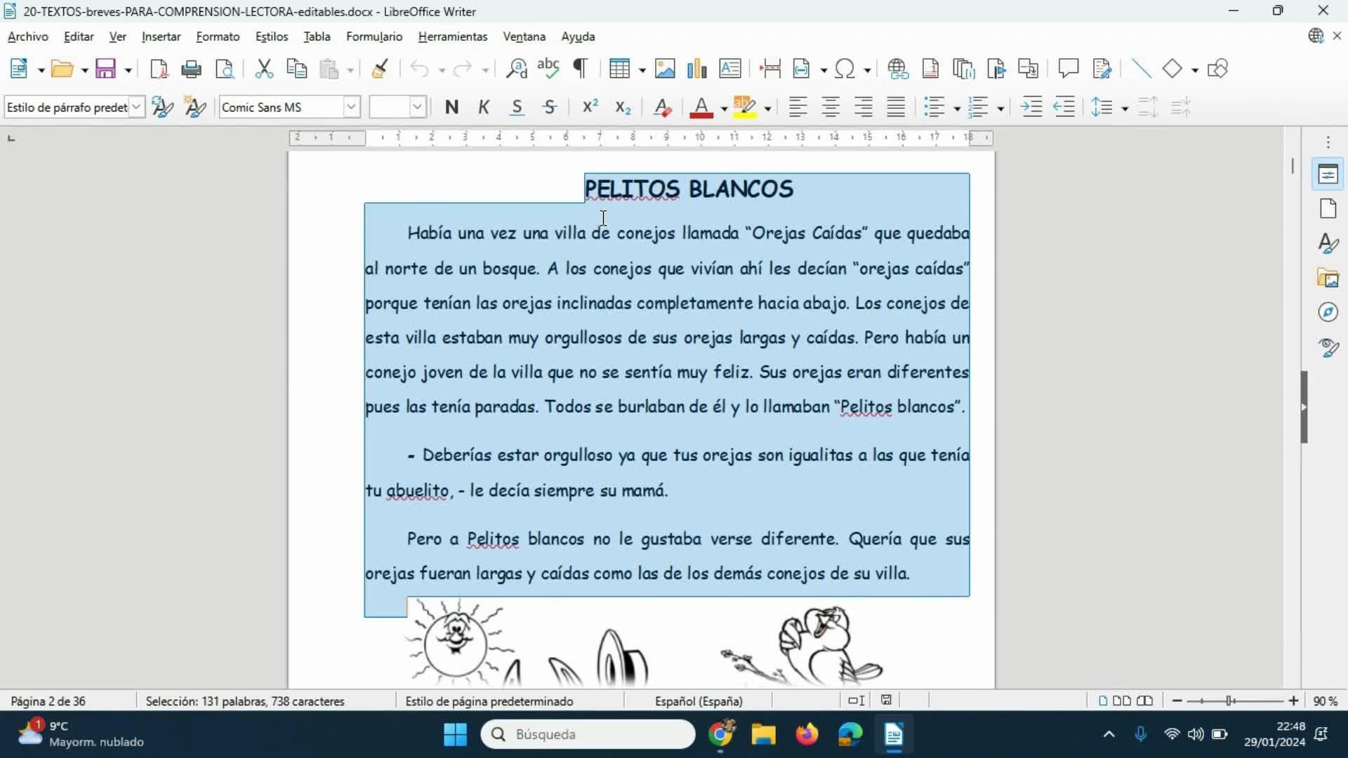Open the Herramientas menu

(x=452, y=36)
